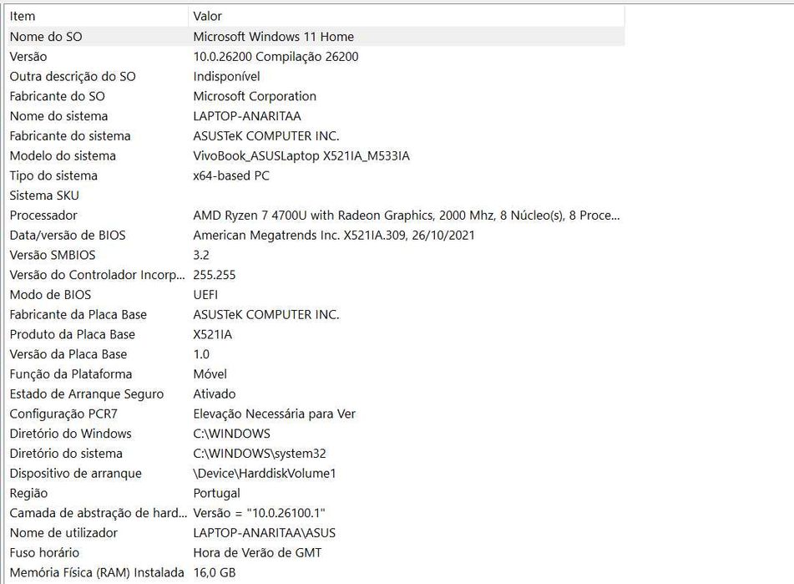Click the '3.2' SMBIOS value
This screenshot has height=584, width=794.
click(201, 255)
